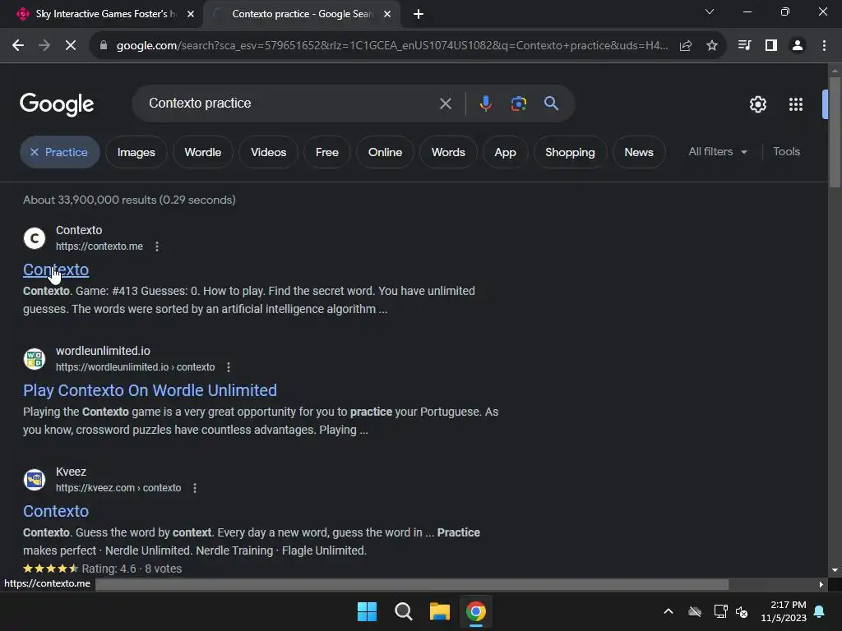Viewport: 842px width, 631px height.
Task: Open Google quick settings gear
Action: (x=757, y=104)
